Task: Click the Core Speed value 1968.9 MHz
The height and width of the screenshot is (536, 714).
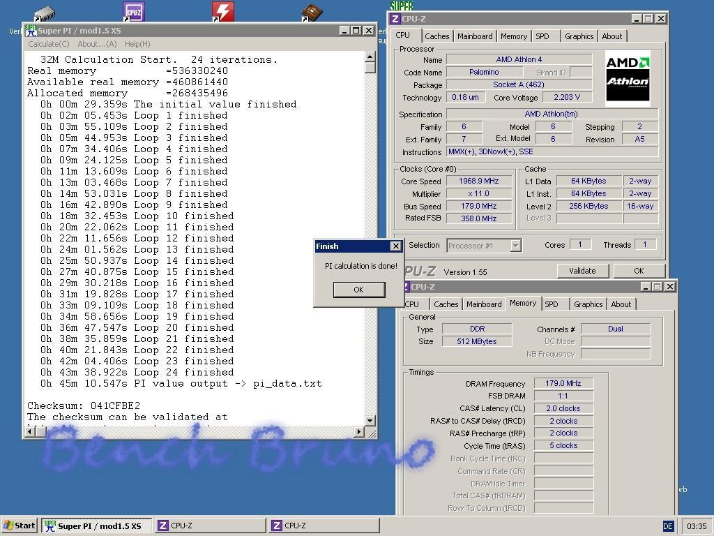Action: 478,181
